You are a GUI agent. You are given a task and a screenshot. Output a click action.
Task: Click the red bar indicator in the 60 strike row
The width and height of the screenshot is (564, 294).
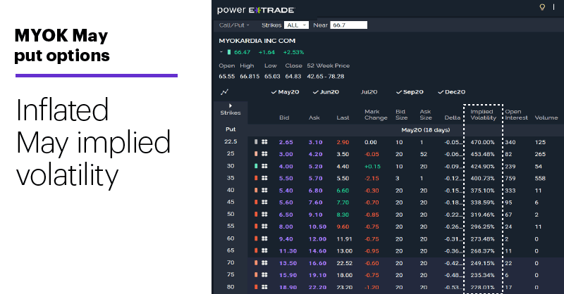[256, 238]
